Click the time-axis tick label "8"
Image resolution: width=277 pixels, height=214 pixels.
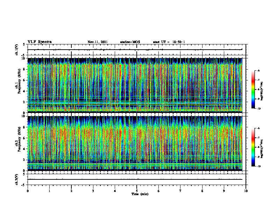202,191
